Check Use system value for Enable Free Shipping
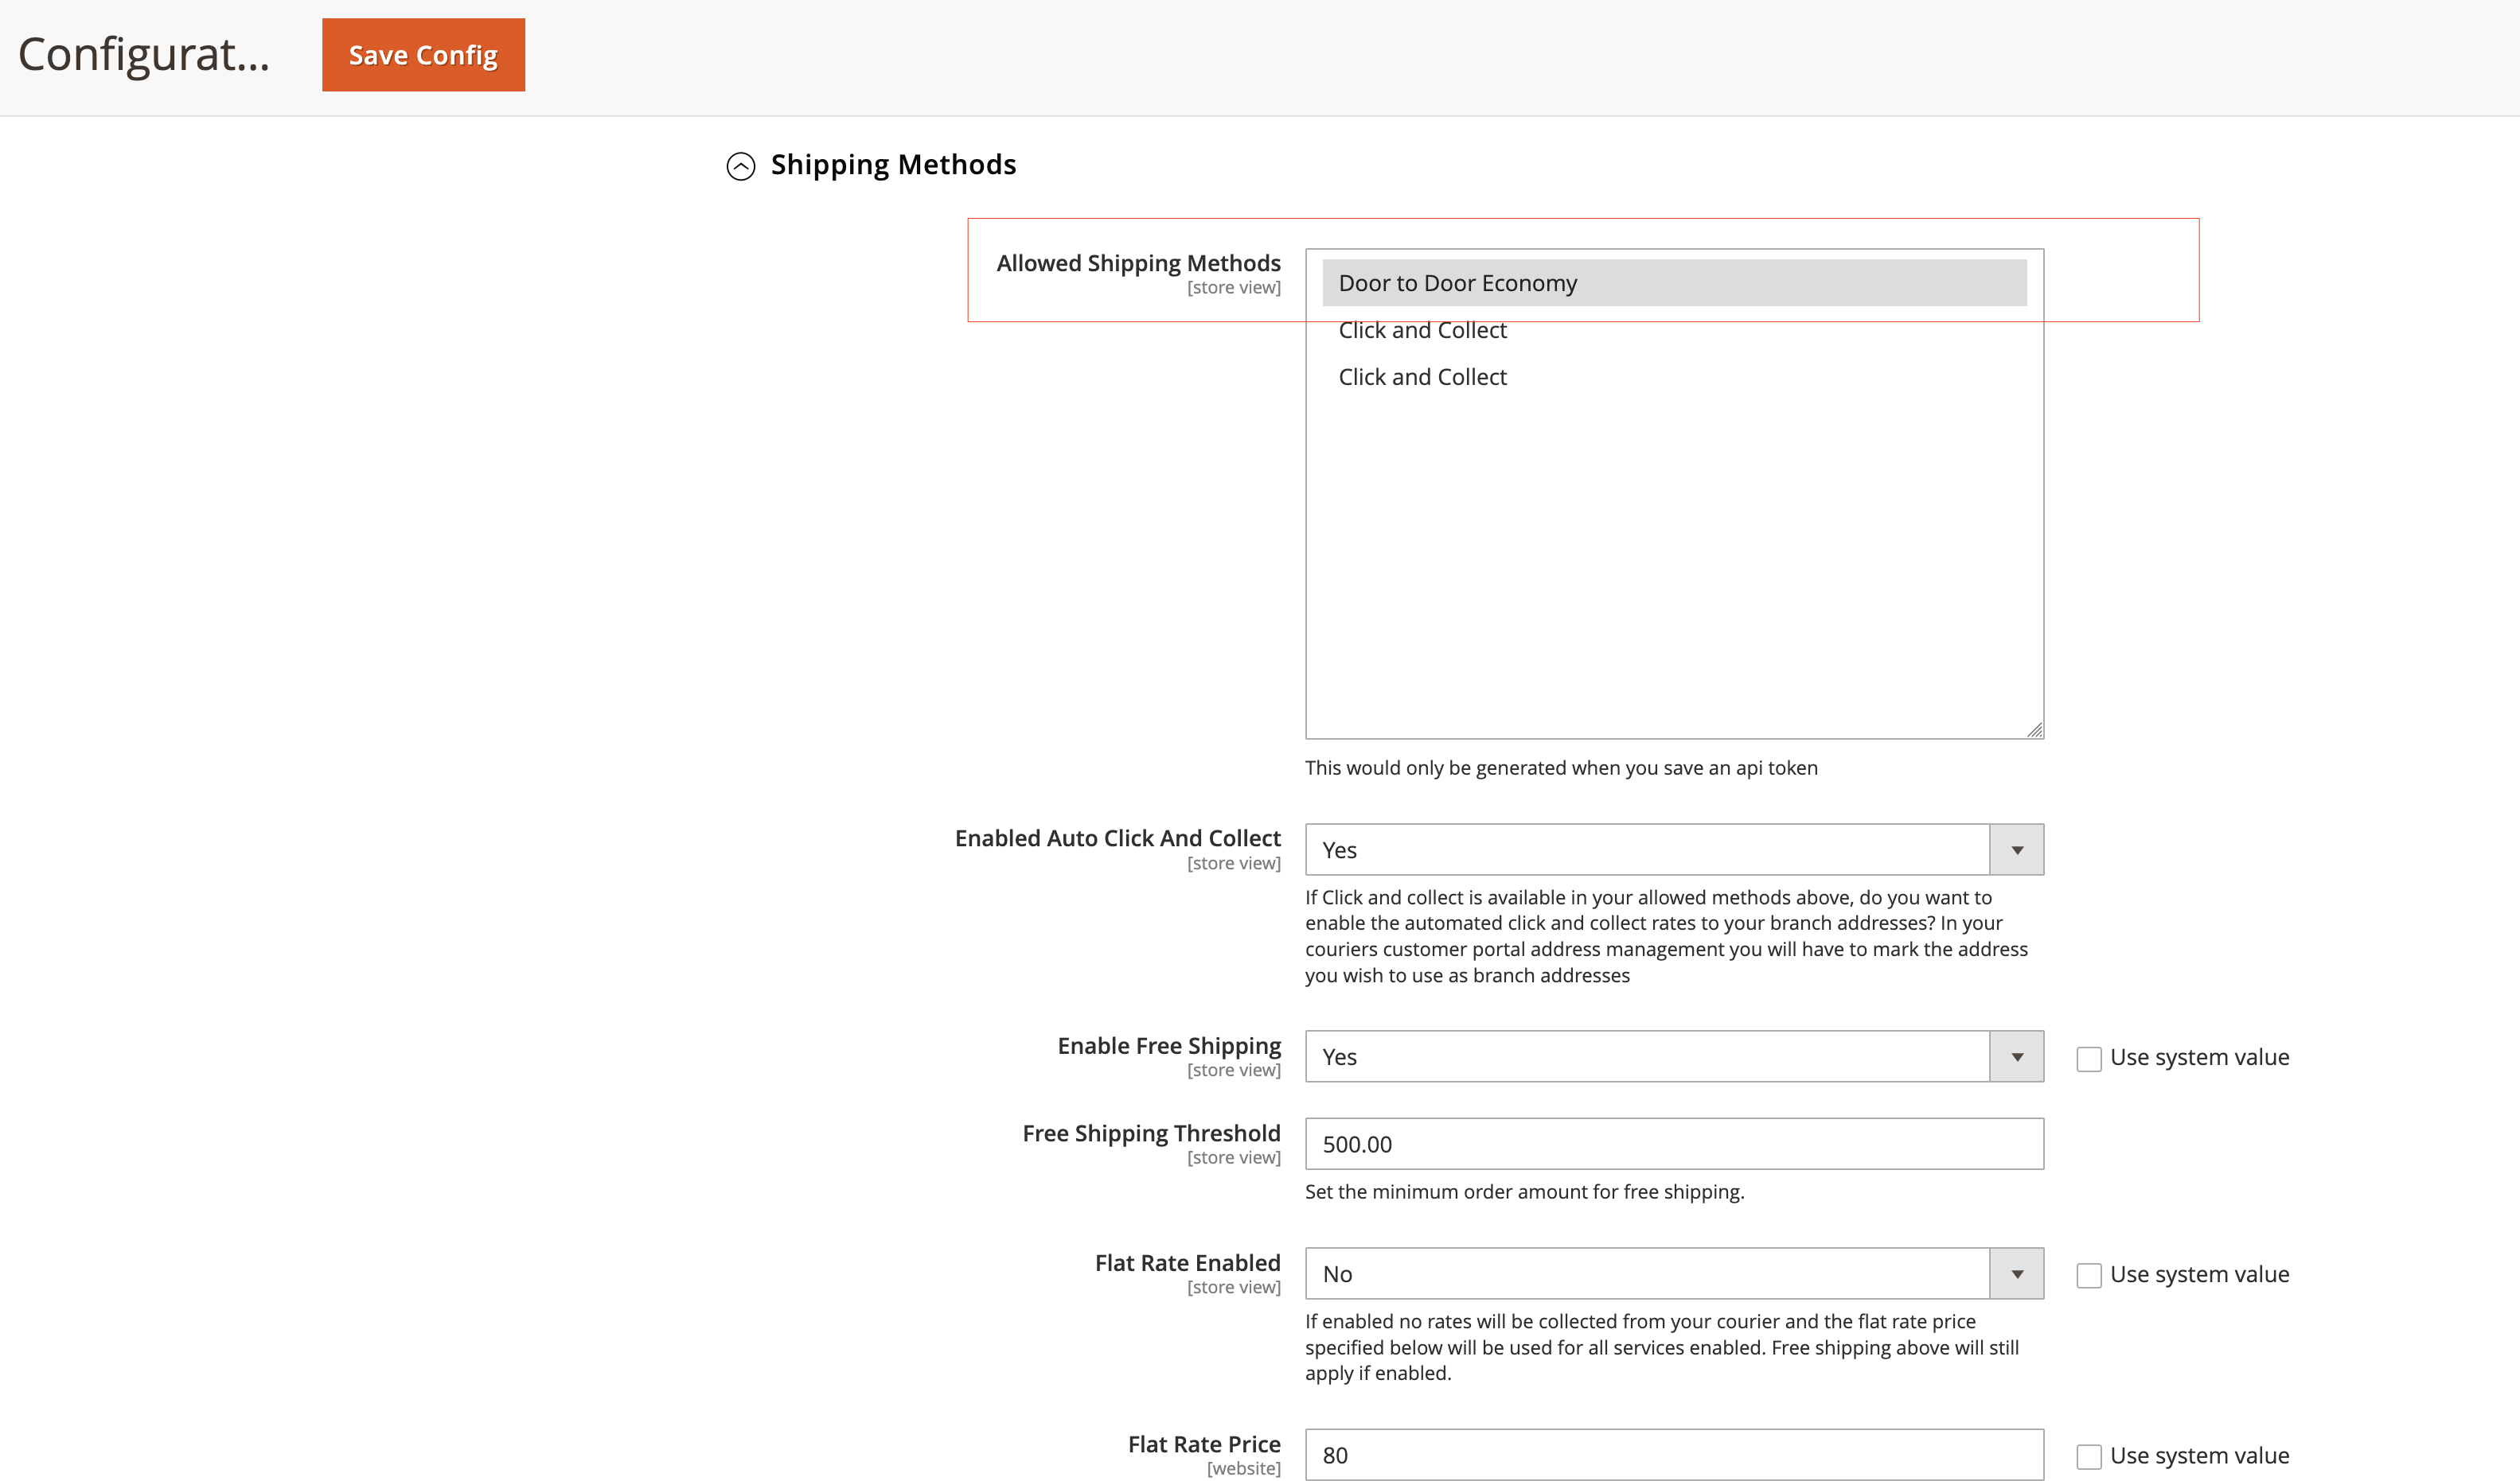This screenshot has height=1481, width=2520. [x=2089, y=1059]
